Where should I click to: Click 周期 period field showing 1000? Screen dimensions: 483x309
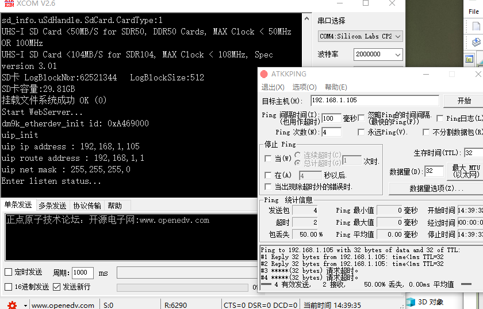tap(83, 273)
